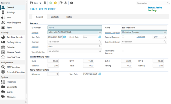Switch to the Contacts tab
Viewport: 171px width, 104px height.
coord(55,17)
